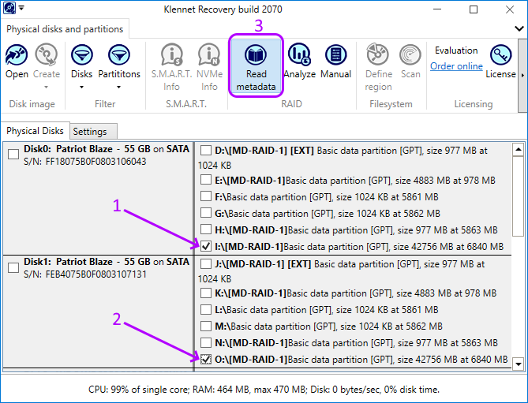Screen dimensions: 528x403
Task: Click Read metadata in RAID group
Action: [256, 66]
